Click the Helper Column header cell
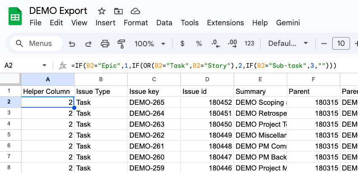 tap(48, 91)
